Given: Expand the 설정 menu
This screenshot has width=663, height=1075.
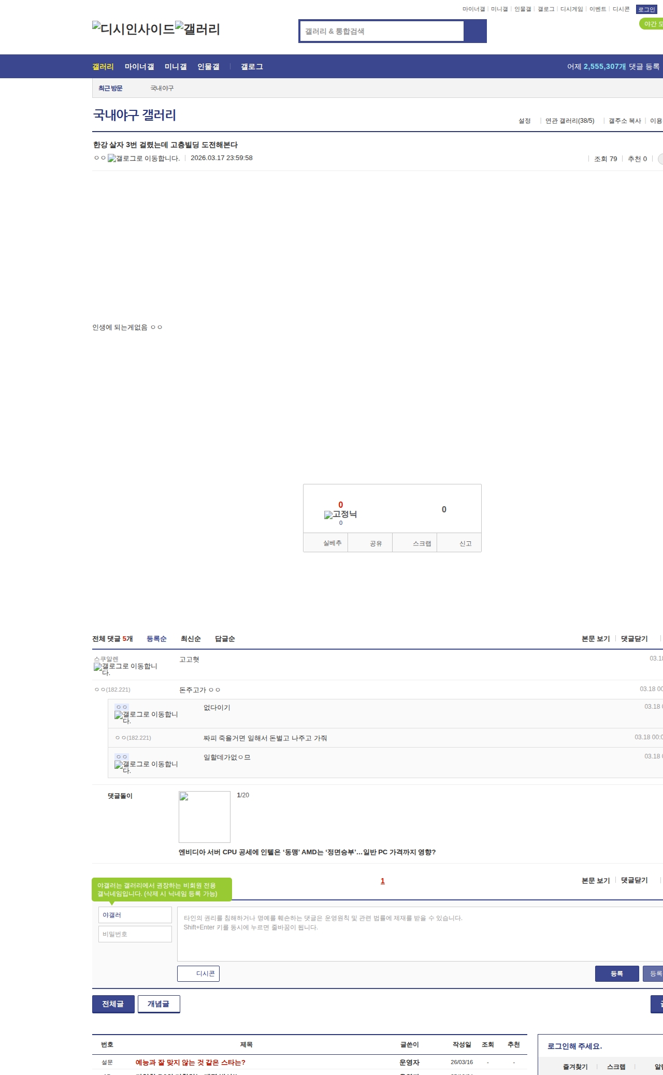Looking at the screenshot, I should [x=525, y=121].
